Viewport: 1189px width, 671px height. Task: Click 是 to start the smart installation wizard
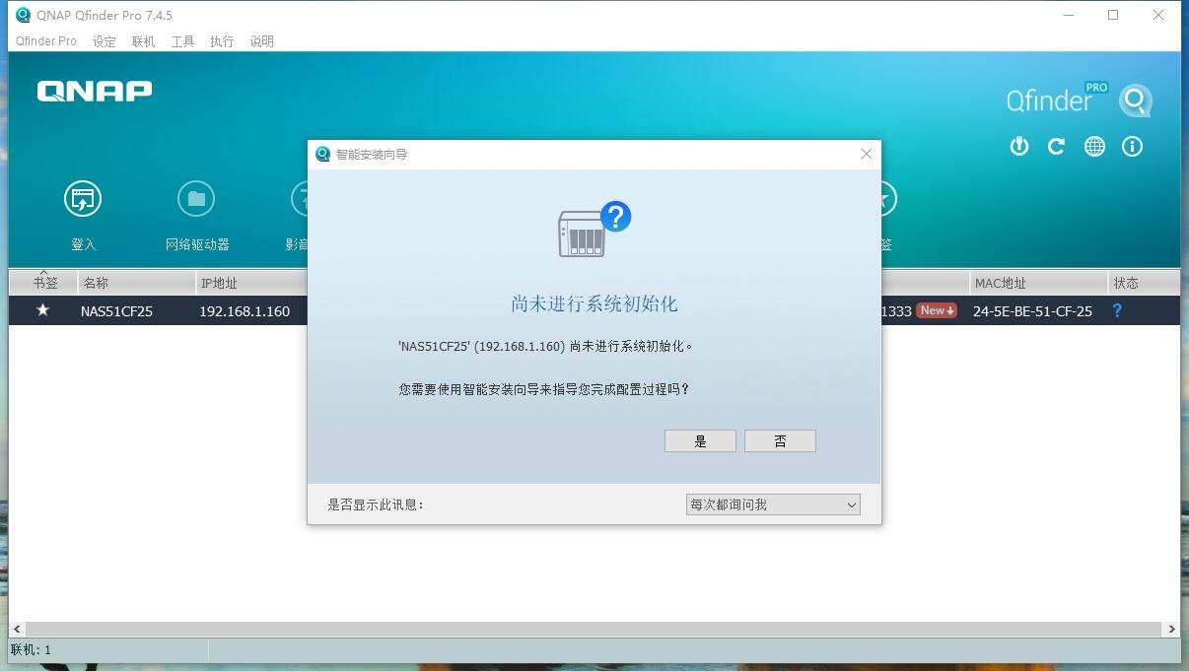point(700,440)
